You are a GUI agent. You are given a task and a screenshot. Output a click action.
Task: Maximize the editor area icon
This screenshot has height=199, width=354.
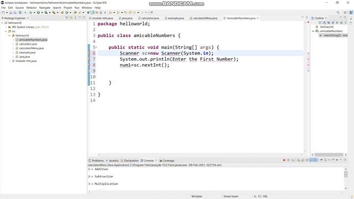pyautogui.click(x=307, y=18)
